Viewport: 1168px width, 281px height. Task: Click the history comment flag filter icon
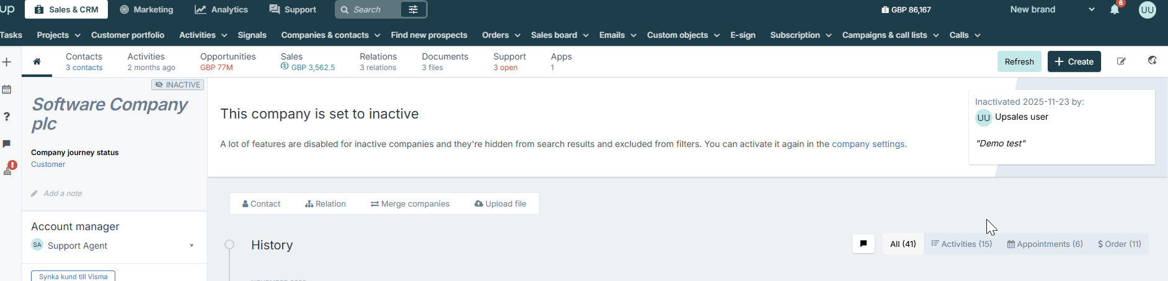click(864, 244)
